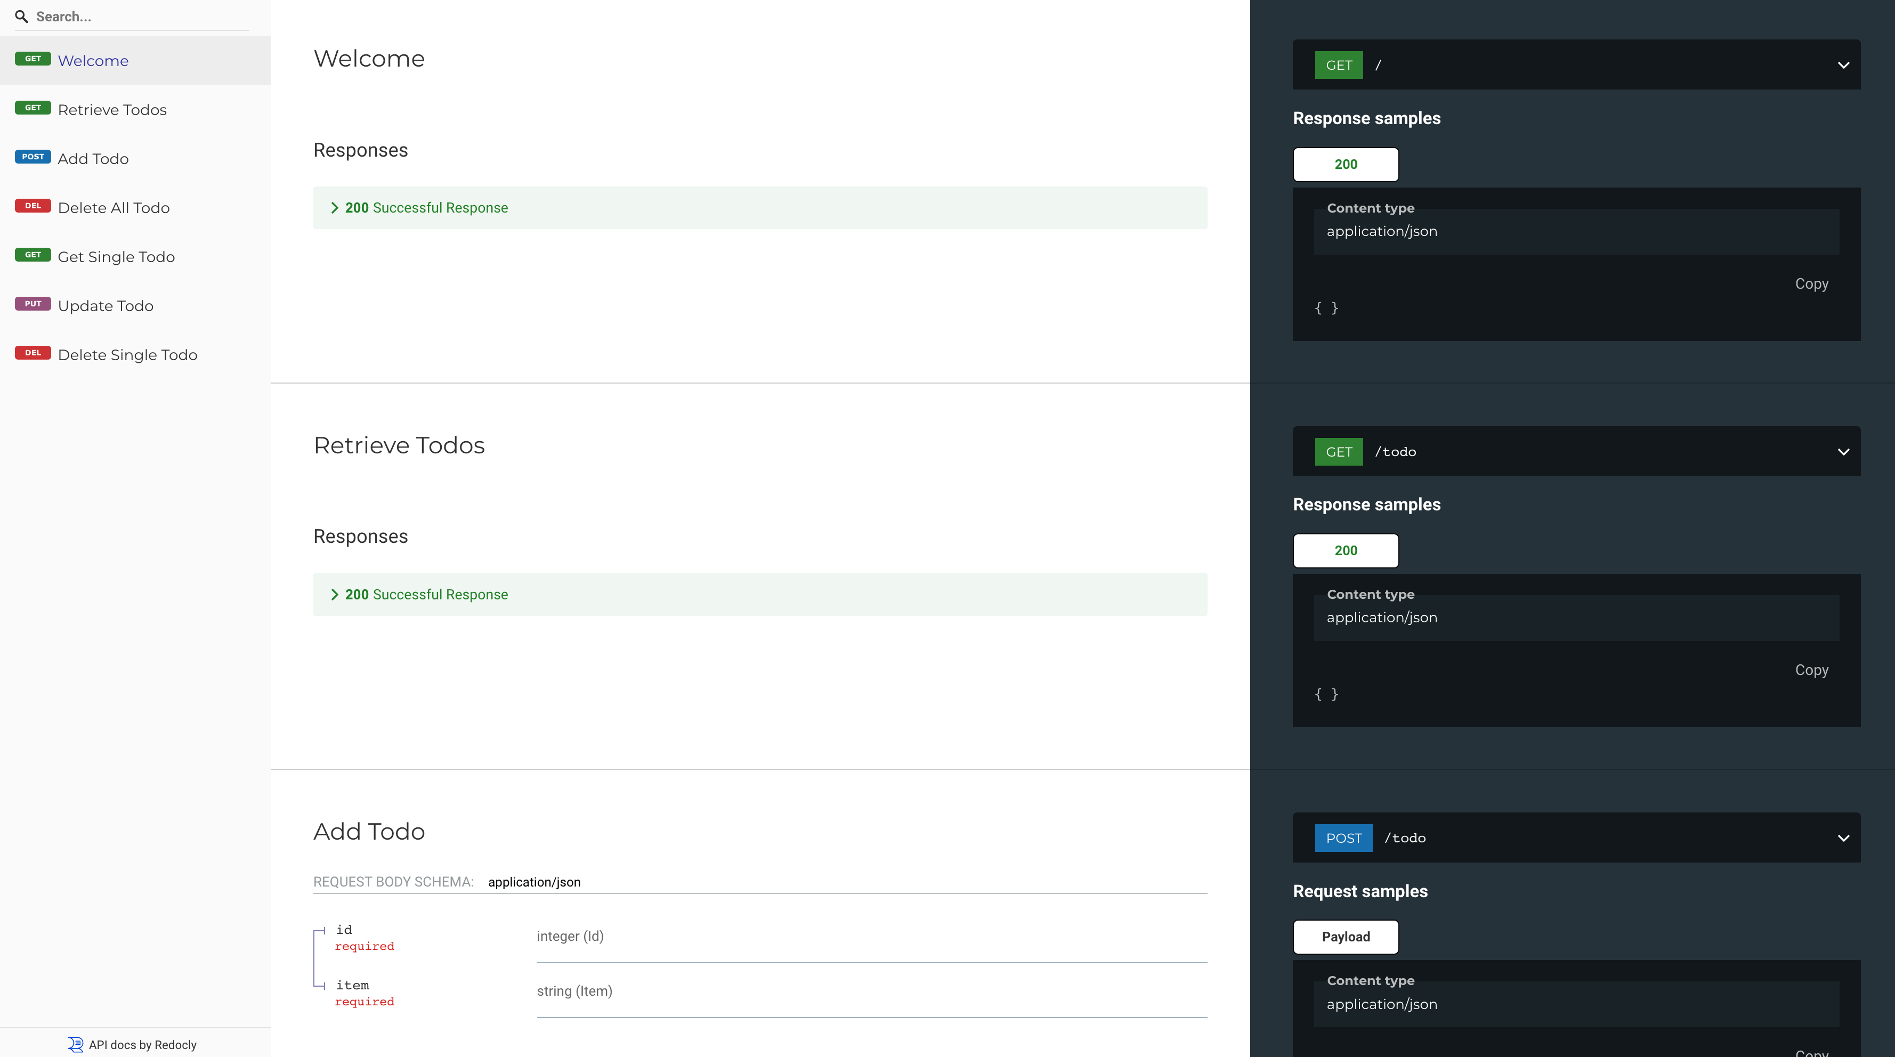Screen dimensions: 1895x1057
Task: Go to Delete Single Todo in the sidebar
Action: click(127, 354)
